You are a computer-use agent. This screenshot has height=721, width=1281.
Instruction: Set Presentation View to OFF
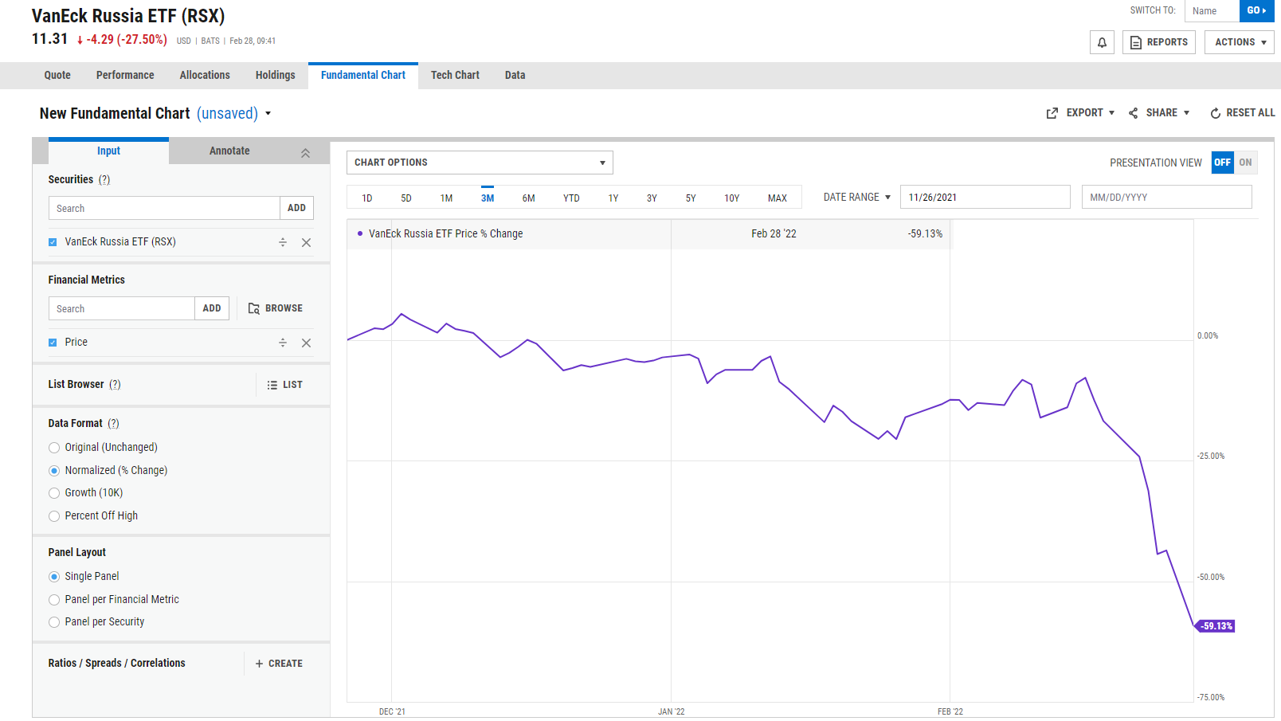pyautogui.click(x=1223, y=163)
